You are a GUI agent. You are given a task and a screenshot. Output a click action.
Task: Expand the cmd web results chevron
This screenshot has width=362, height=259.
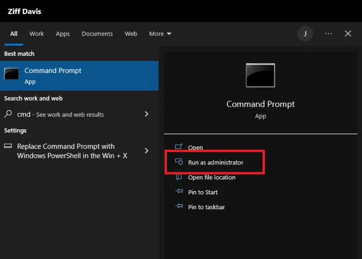pyautogui.click(x=146, y=114)
